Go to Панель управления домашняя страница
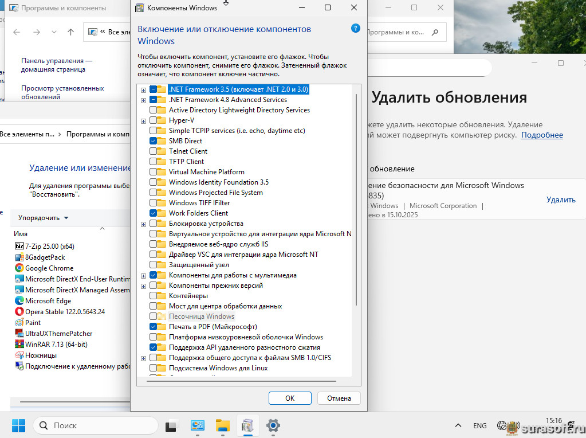This screenshot has height=438, width=586. pos(56,65)
